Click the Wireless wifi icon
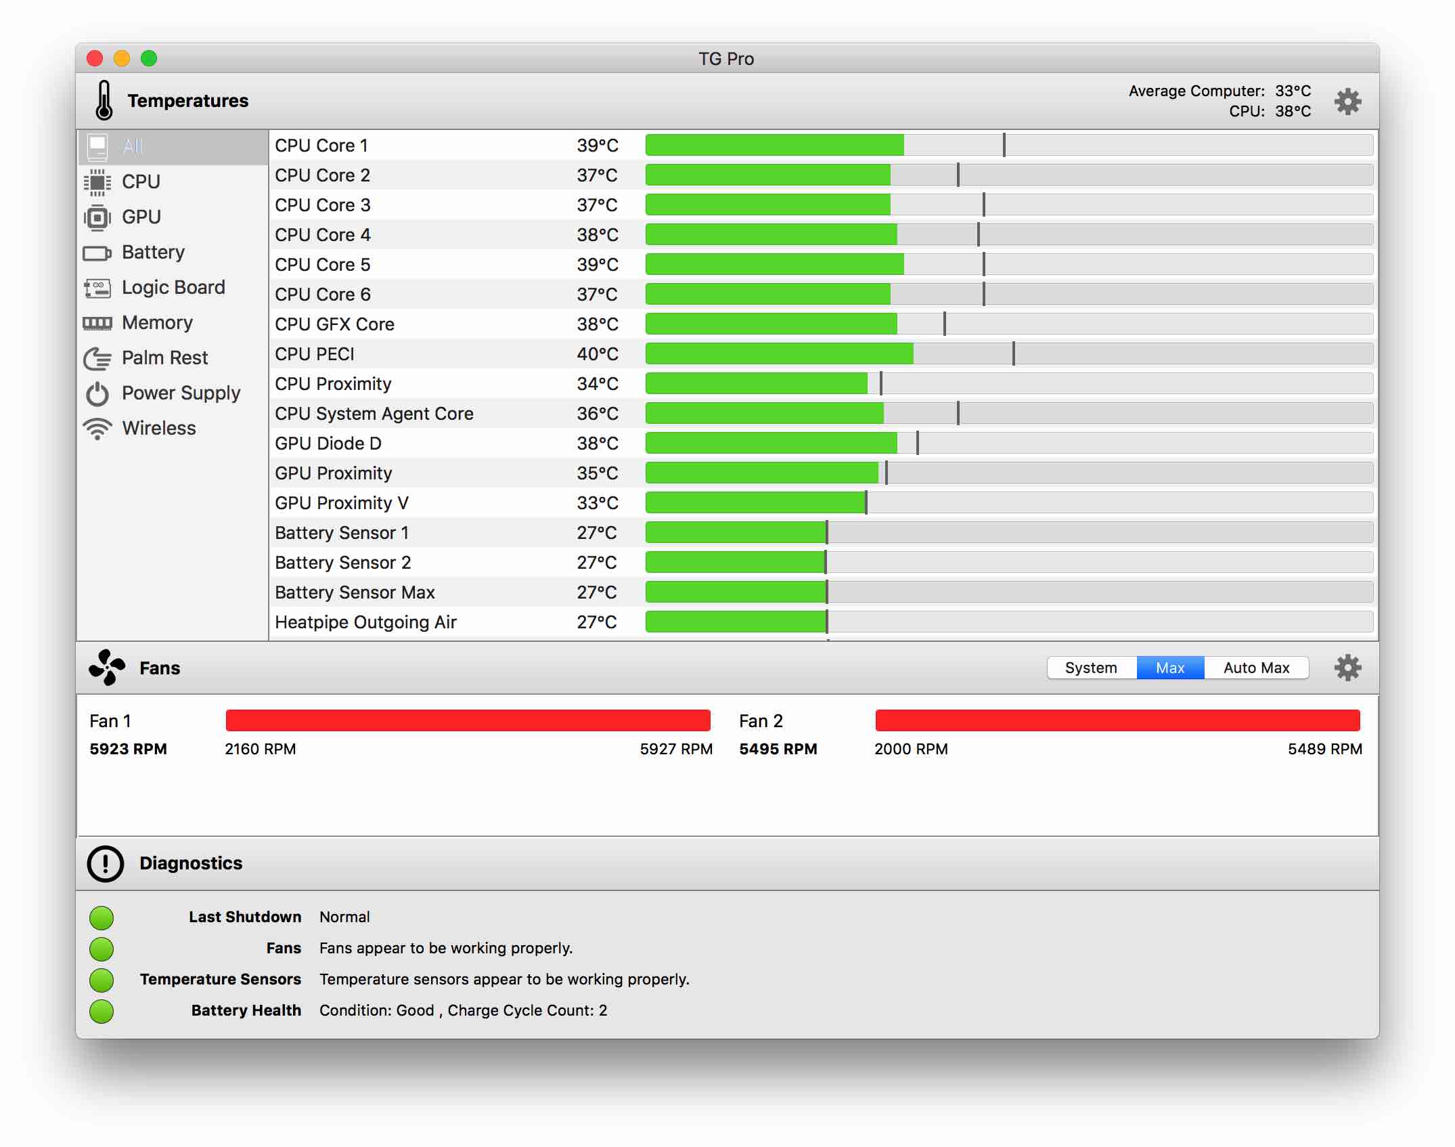 point(97,429)
